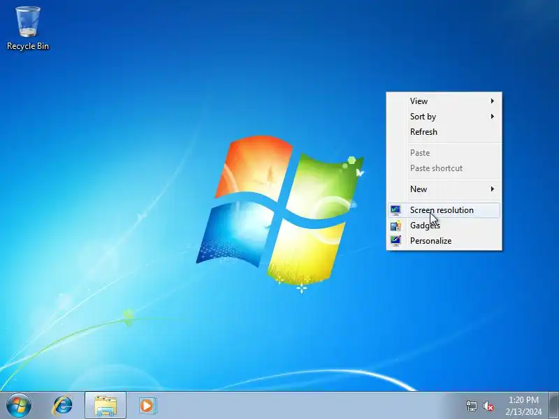Open the Windows Start orb
Screen dimensions: 559x419
coord(19,406)
